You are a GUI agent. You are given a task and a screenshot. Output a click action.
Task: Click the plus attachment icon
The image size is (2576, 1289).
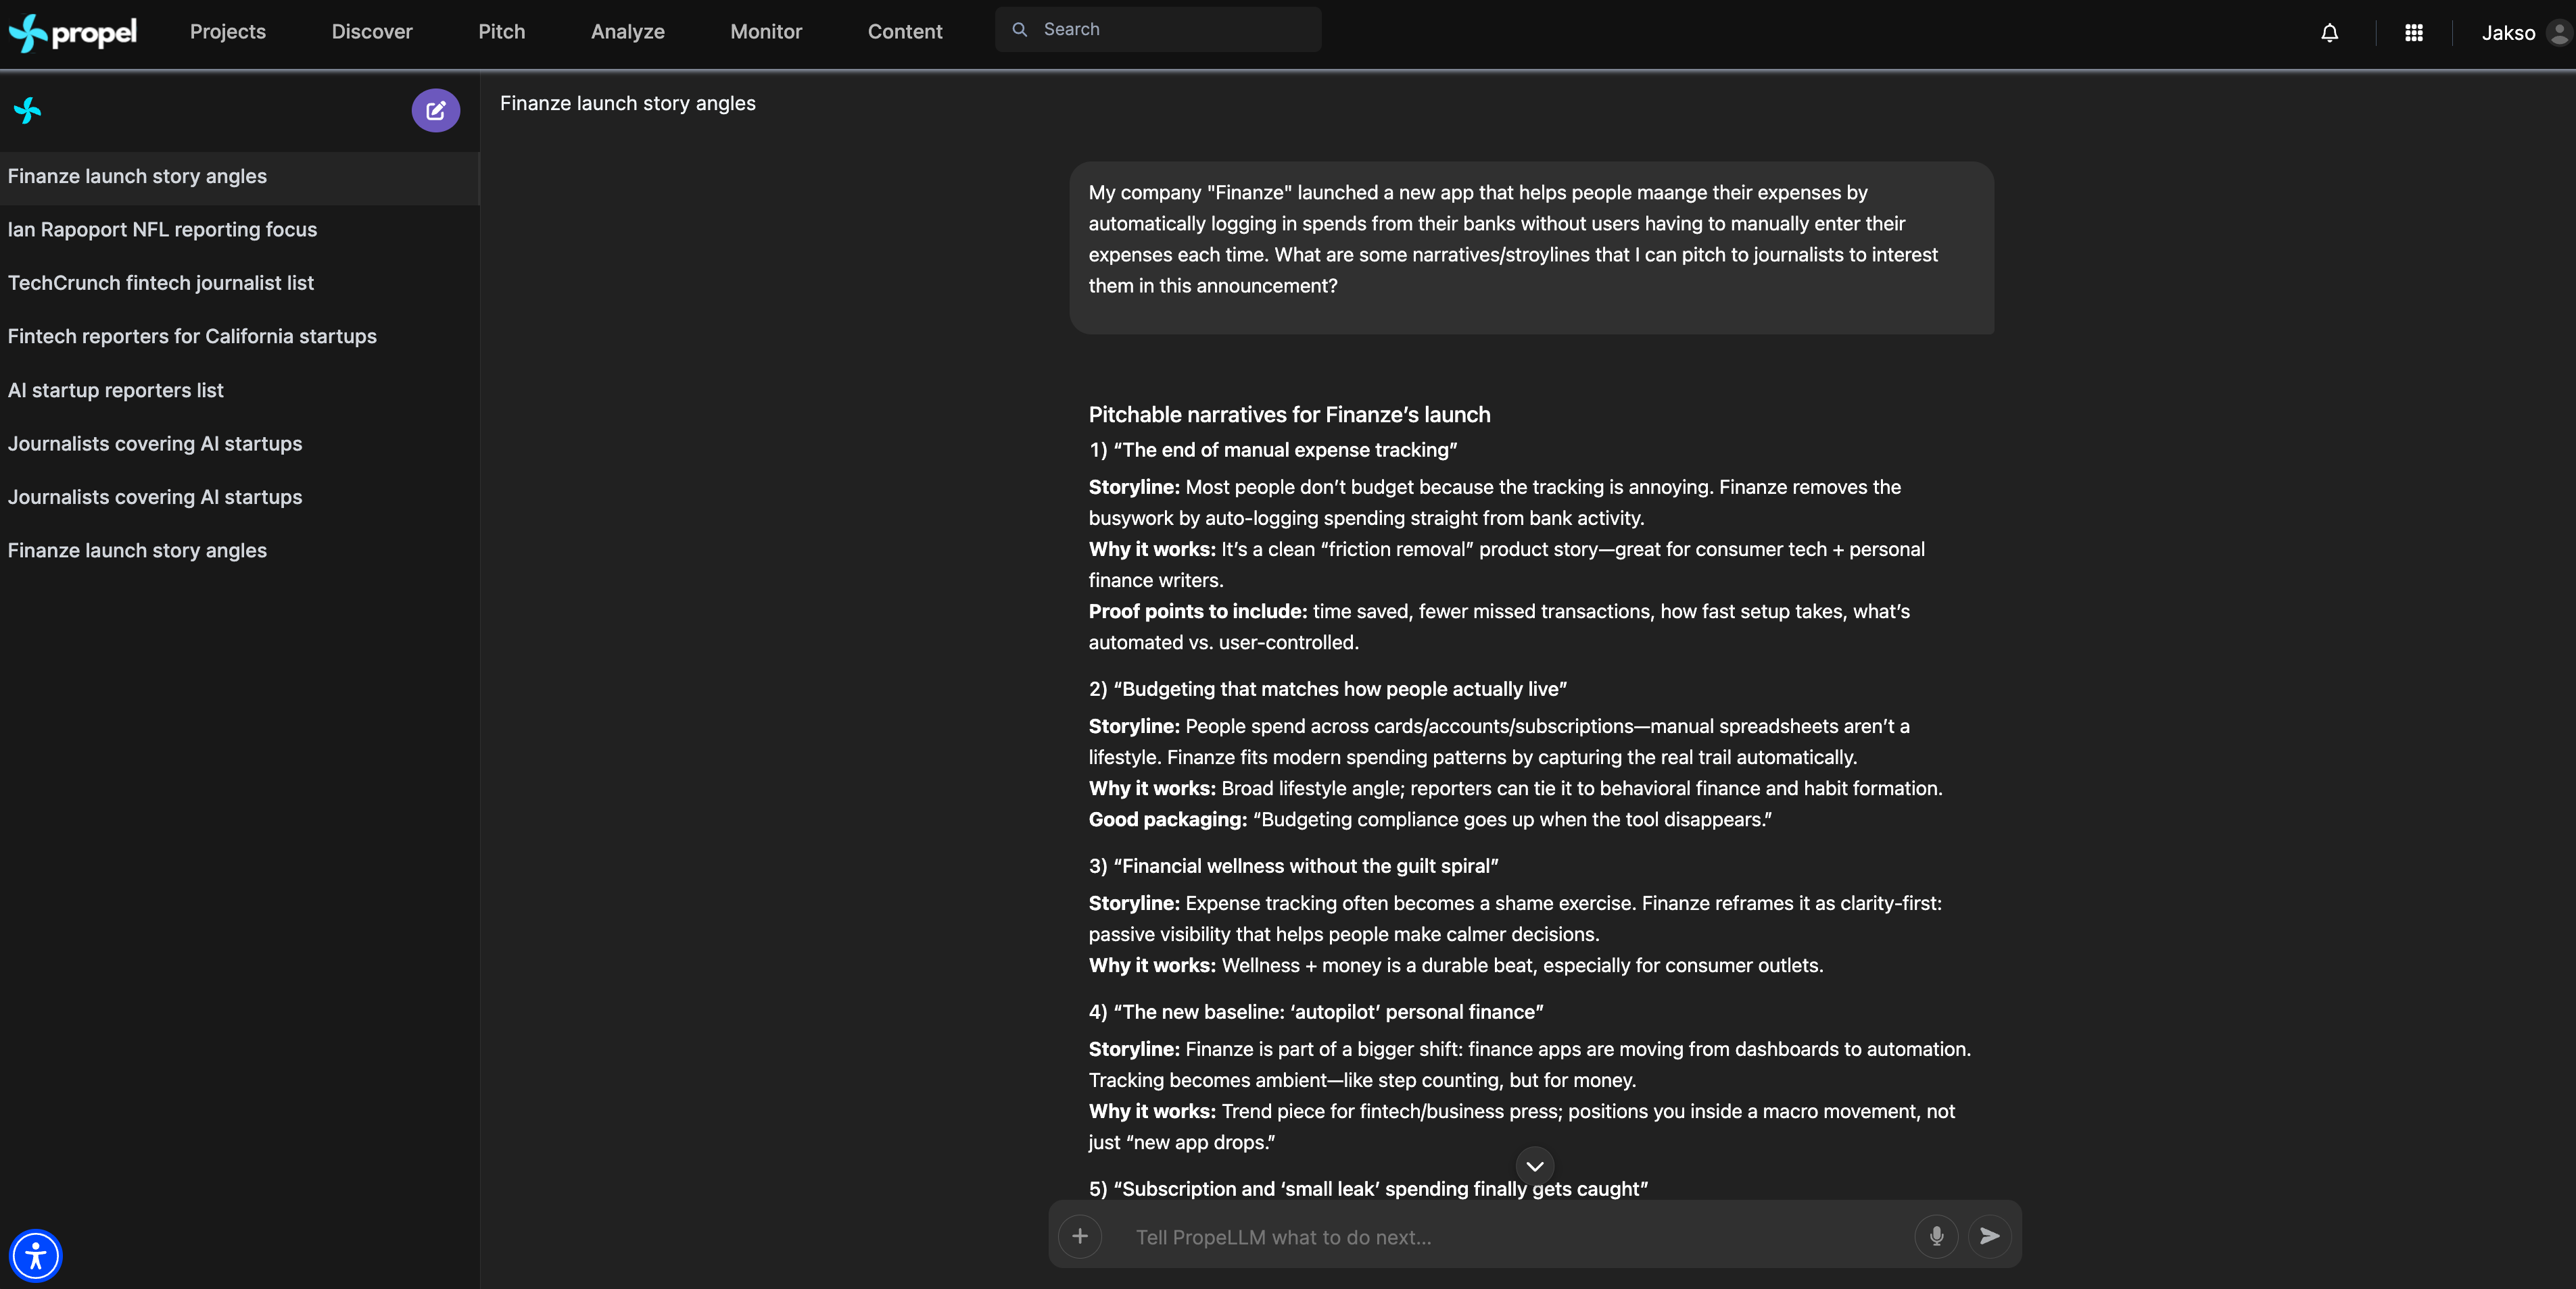(1080, 1236)
